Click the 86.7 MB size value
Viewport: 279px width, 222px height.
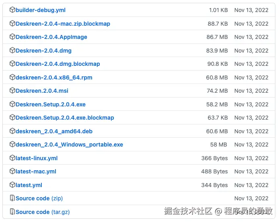tap(217, 37)
